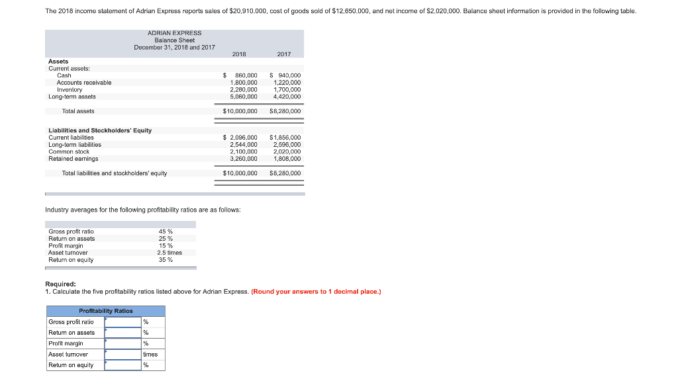Click the Assets heading
Image resolution: width=678 pixels, height=377 pixels.
58,62
